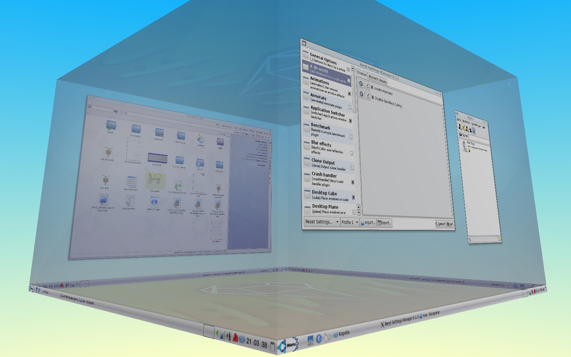Image resolution: width=571 pixels, height=357 pixels.
Task: Enable the Benchmark plugin checkbox
Action: coord(351,137)
